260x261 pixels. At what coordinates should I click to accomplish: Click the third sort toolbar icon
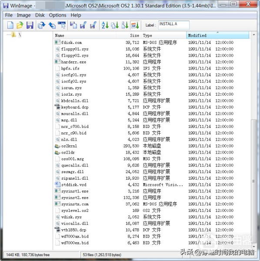[125, 25]
